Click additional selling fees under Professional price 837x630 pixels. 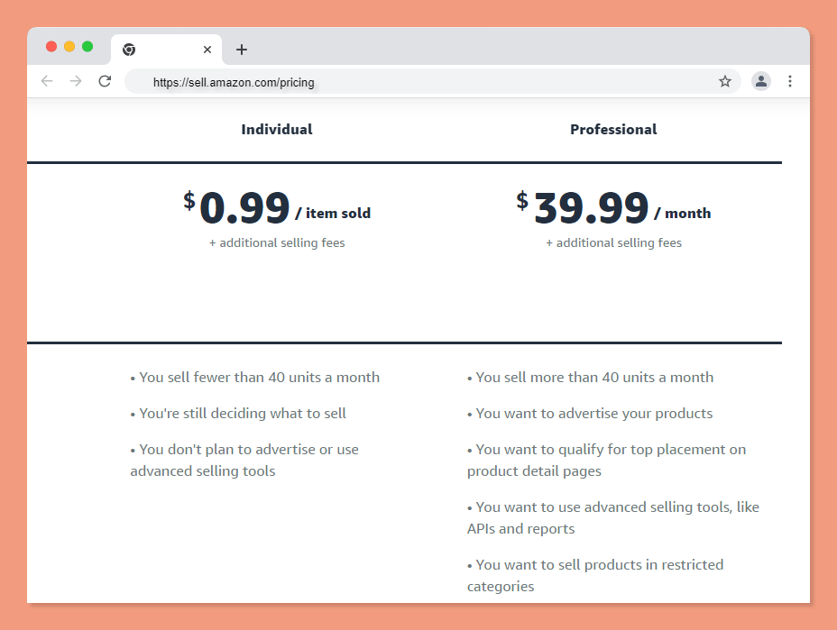(x=614, y=242)
